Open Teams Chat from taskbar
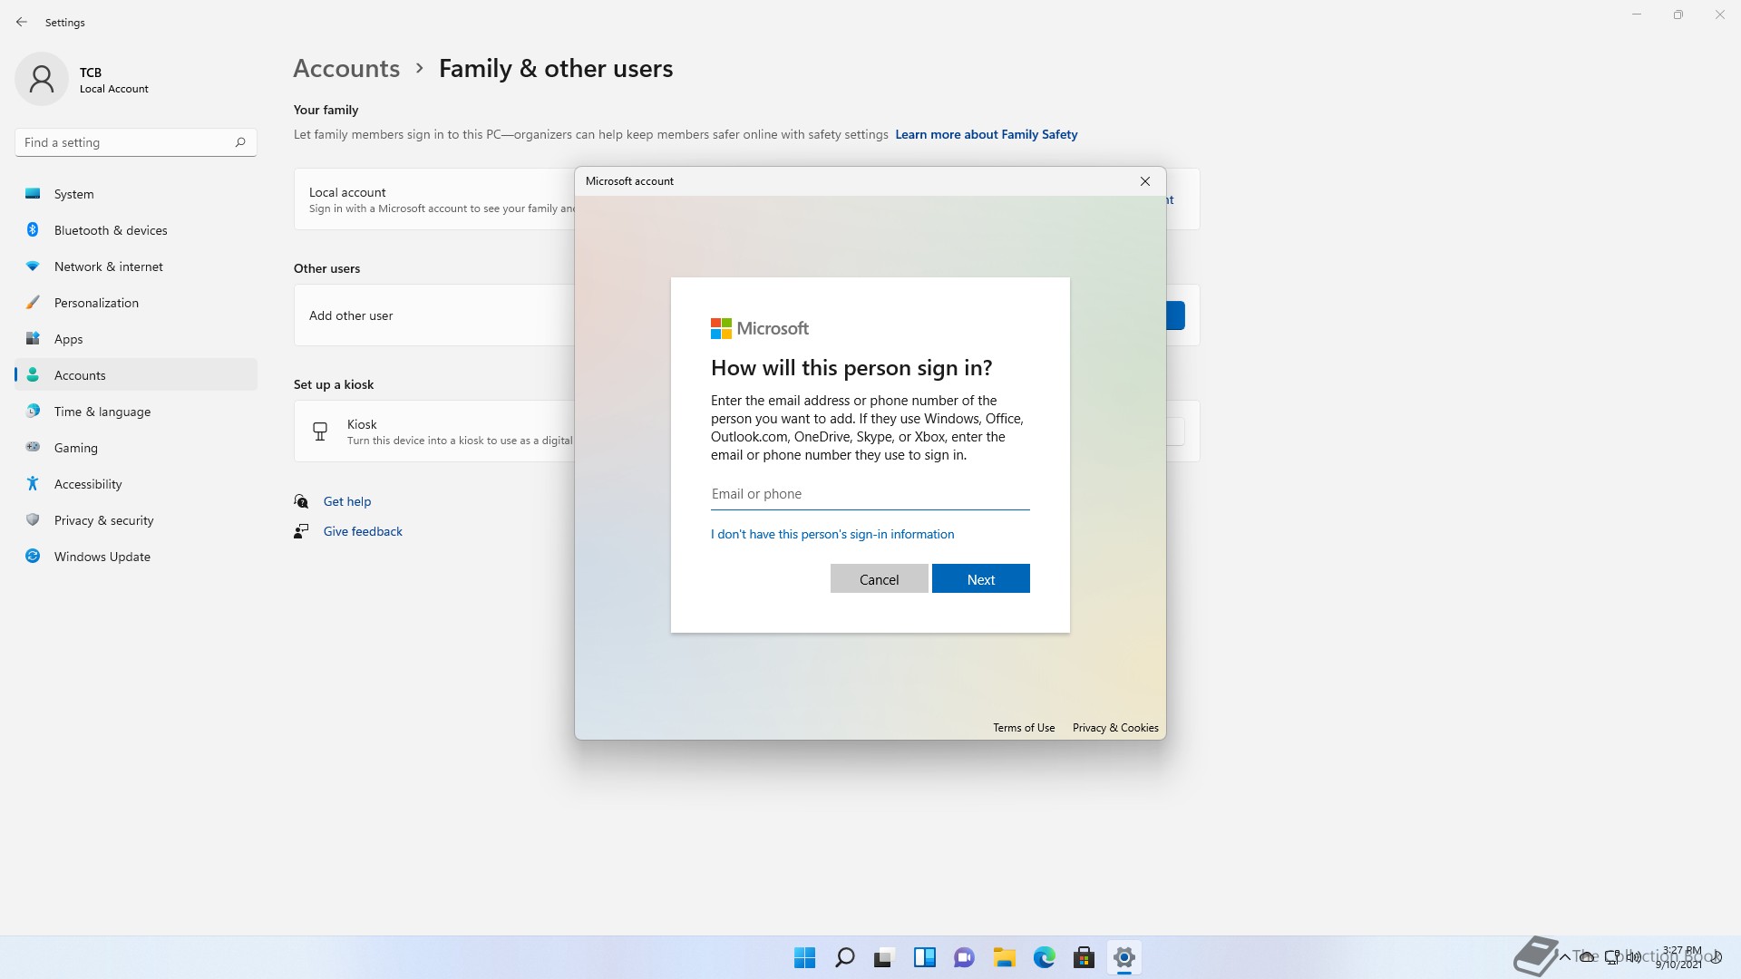Screen dimensions: 1741x979 964,957
